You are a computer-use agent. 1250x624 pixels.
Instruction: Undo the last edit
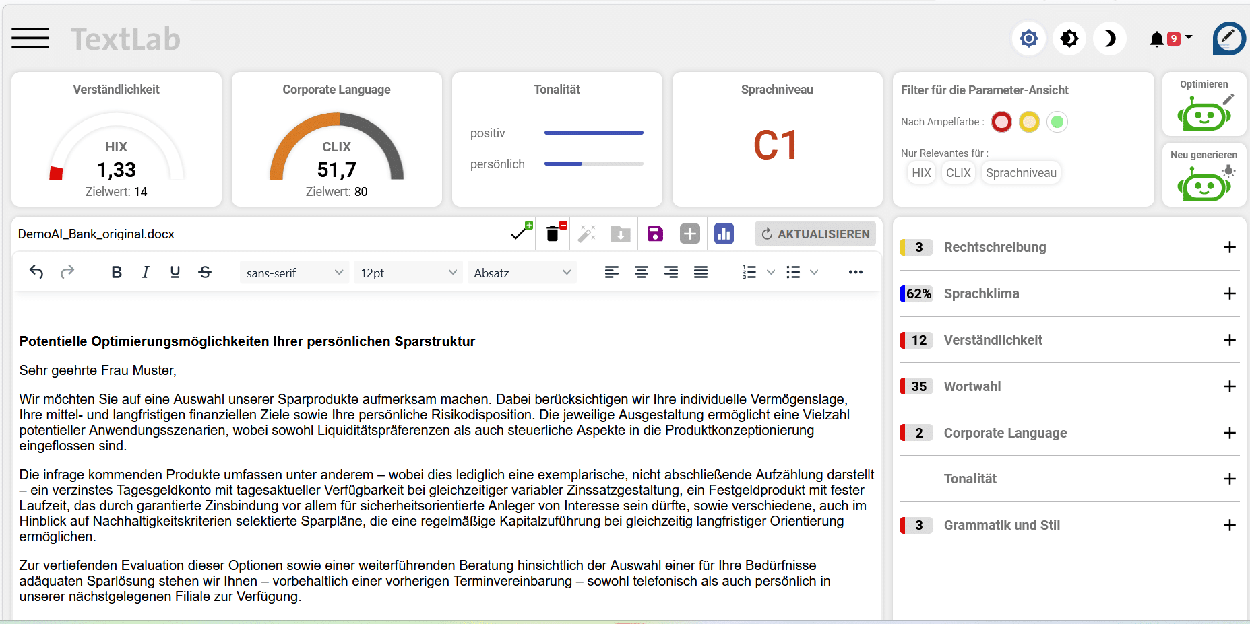click(36, 272)
